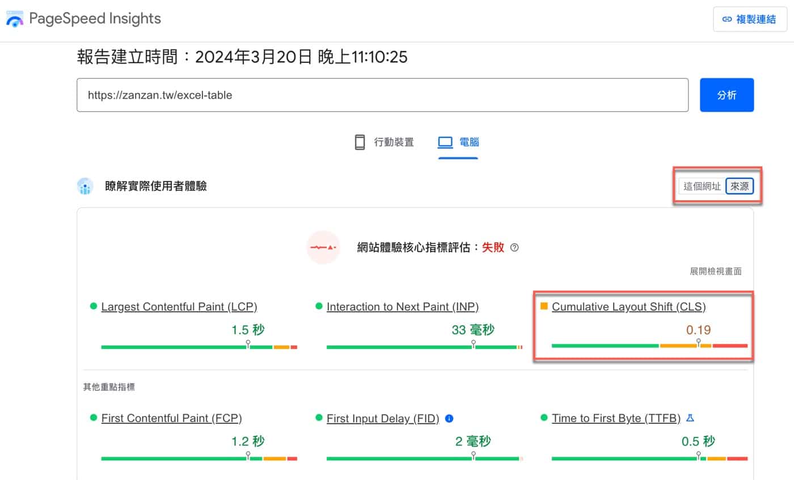Click the 1.5 秒 LCP value

248,330
